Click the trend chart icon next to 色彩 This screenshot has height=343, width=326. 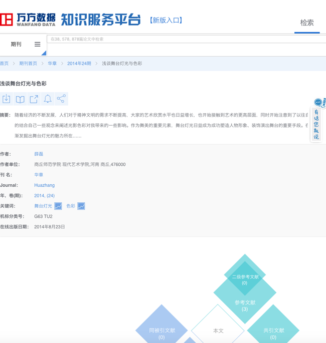[81, 206]
